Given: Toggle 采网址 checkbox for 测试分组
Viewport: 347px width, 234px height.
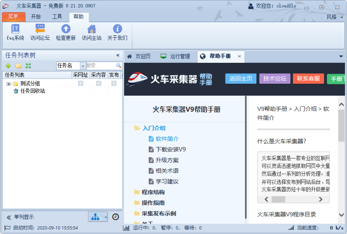Looking at the screenshot, I should tap(81, 83).
